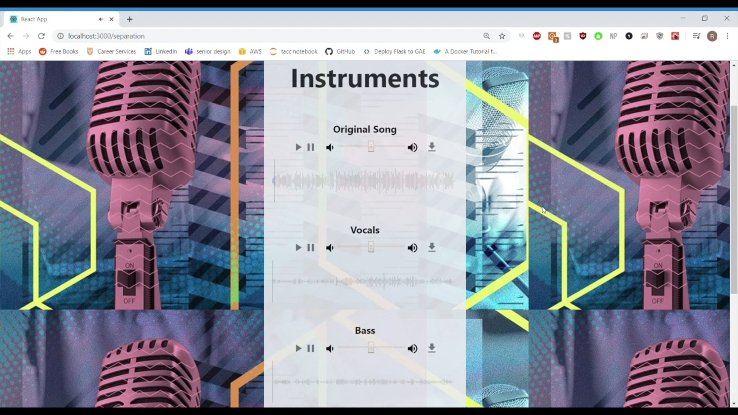Download the Vocals stem

pos(432,248)
